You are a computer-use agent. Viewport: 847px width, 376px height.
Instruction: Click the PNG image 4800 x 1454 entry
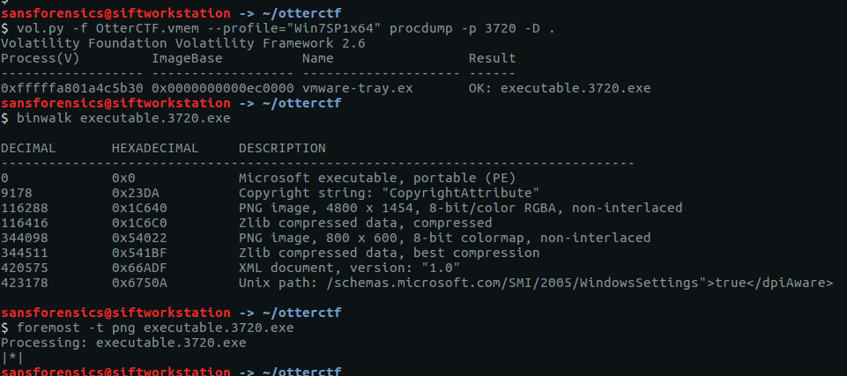pos(460,208)
